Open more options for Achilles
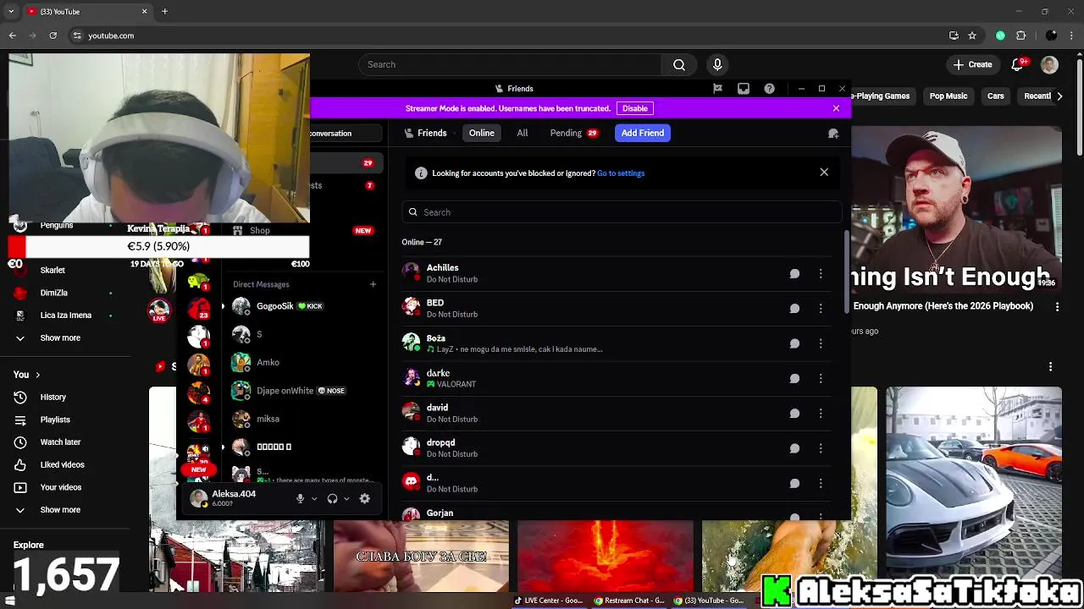Viewport: 1084px width, 609px height. tap(821, 273)
